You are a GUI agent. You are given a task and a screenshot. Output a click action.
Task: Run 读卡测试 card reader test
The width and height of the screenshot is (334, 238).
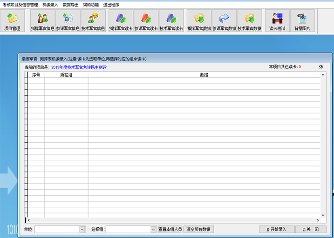277,21
